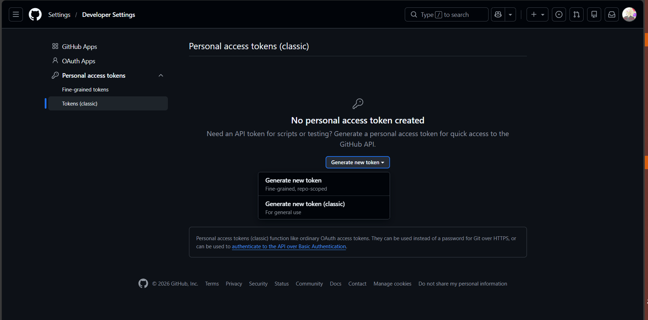Open the user avatar menu

click(x=629, y=14)
